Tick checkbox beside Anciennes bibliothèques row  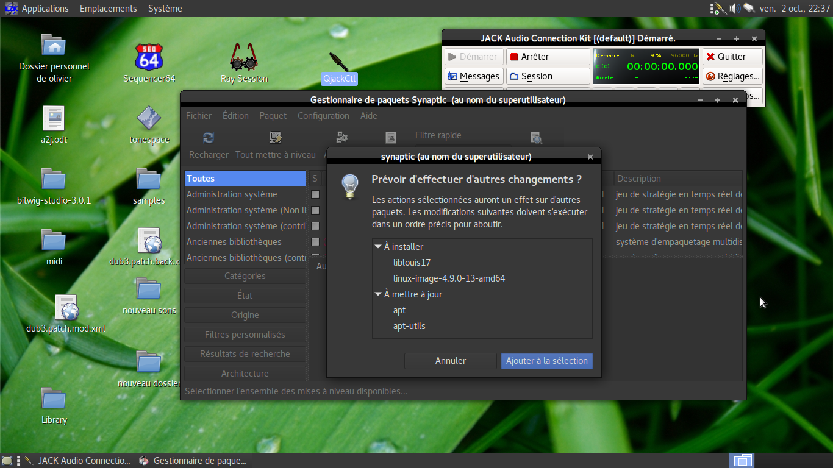pyautogui.click(x=315, y=242)
